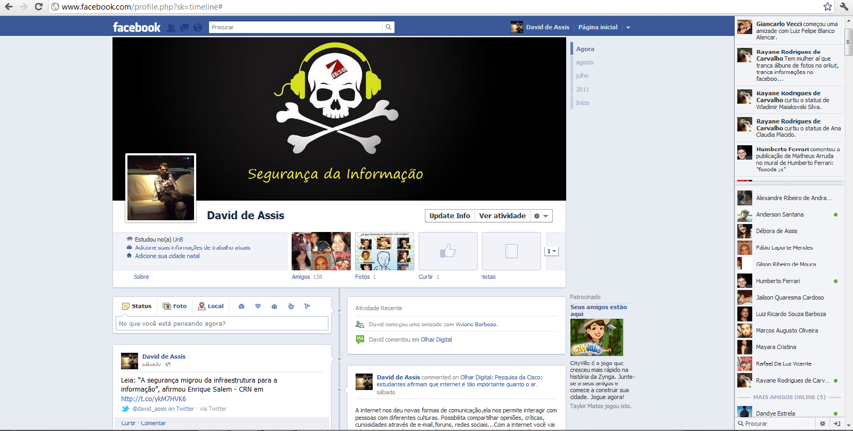Viewport: 853px width, 431px height.
Task: Open friend requests icon in Facebook header
Action: click(171, 28)
